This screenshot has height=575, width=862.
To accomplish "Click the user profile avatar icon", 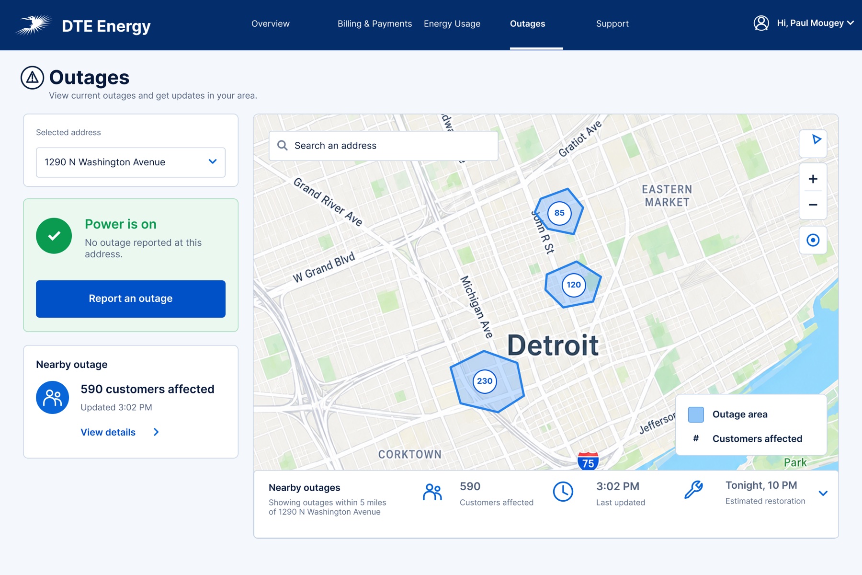I will point(761,23).
